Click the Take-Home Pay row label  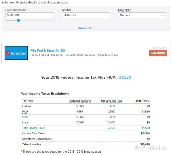point(32,144)
